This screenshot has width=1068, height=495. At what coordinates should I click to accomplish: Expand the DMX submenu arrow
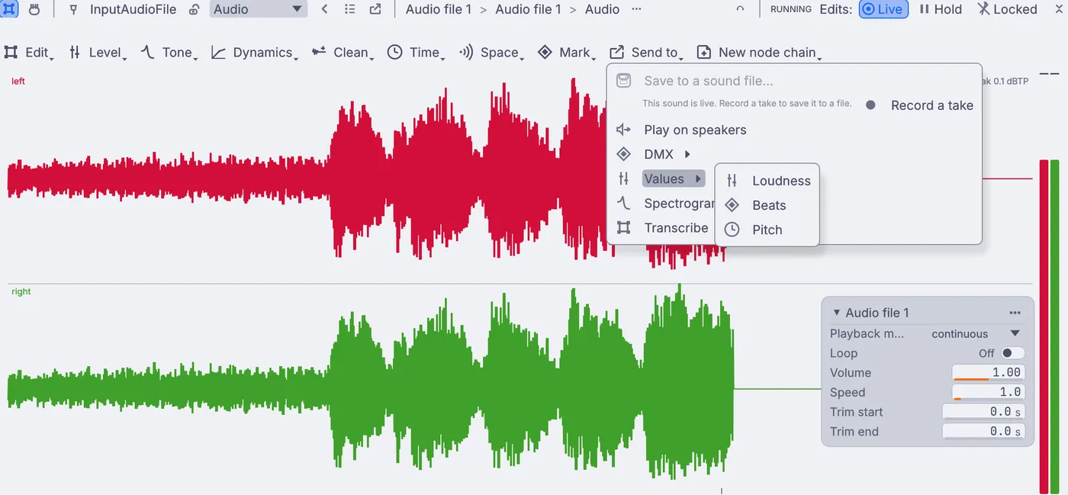pos(687,154)
